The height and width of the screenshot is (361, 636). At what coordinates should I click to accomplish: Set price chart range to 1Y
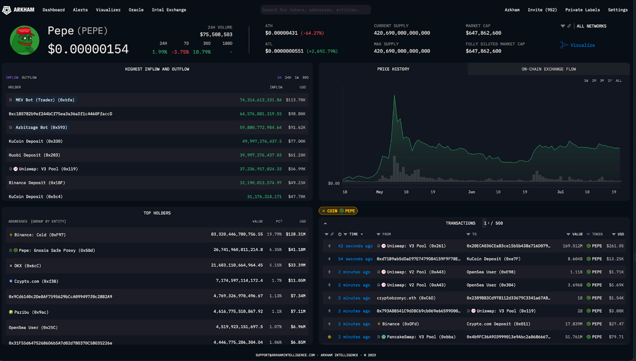(610, 81)
